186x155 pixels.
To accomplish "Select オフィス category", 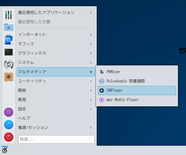I will coord(56,44).
